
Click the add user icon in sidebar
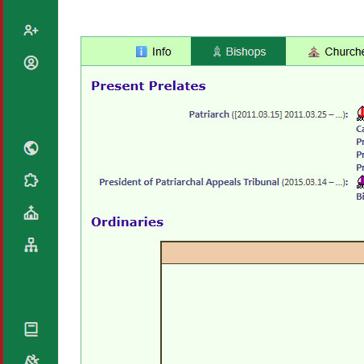pyautogui.click(x=31, y=31)
